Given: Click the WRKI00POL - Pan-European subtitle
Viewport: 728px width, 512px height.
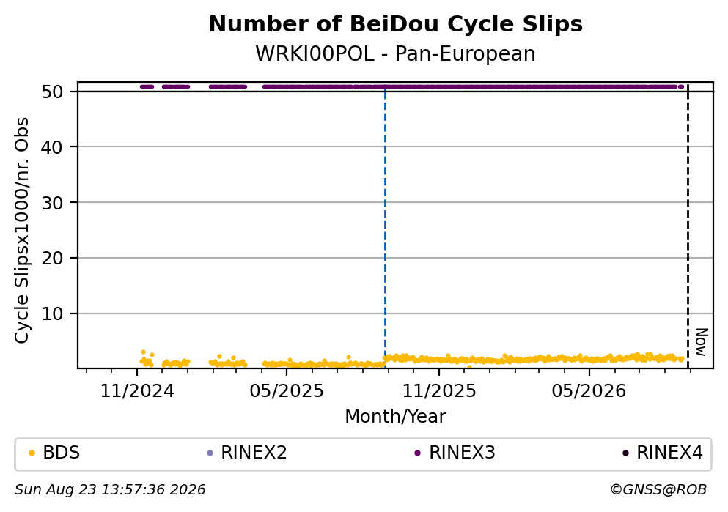Looking at the screenshot, I should coord(396,54).
